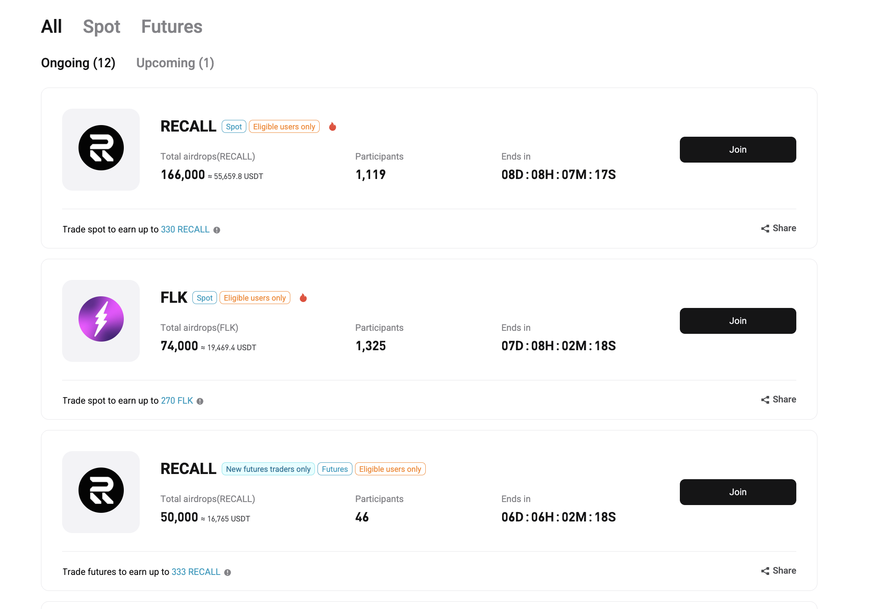Select the All category tab

(x=51, y=27)
